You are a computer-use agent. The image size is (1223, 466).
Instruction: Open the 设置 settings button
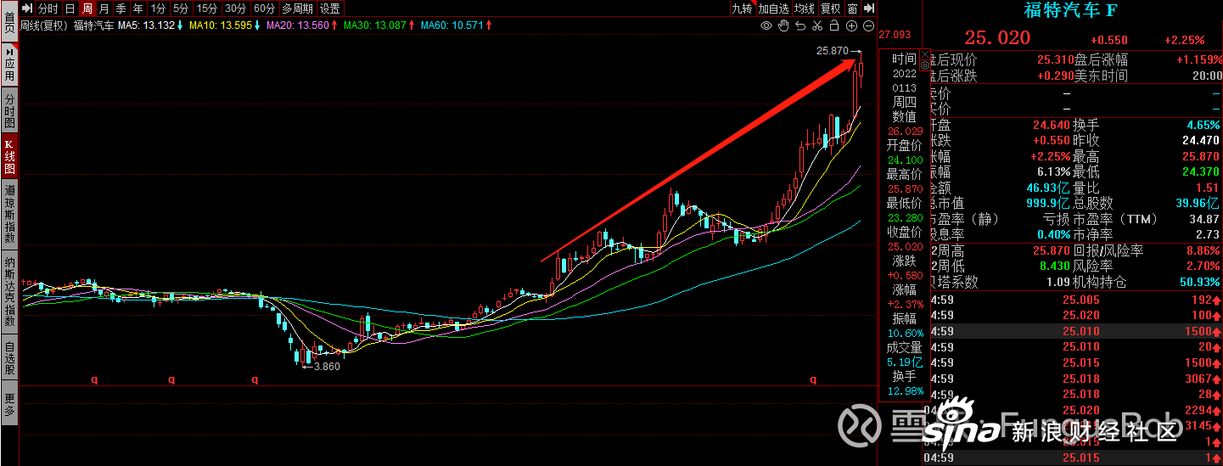329,8
